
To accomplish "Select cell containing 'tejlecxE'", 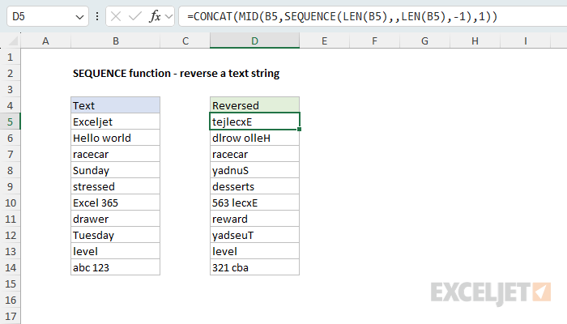I will point(254,122).
